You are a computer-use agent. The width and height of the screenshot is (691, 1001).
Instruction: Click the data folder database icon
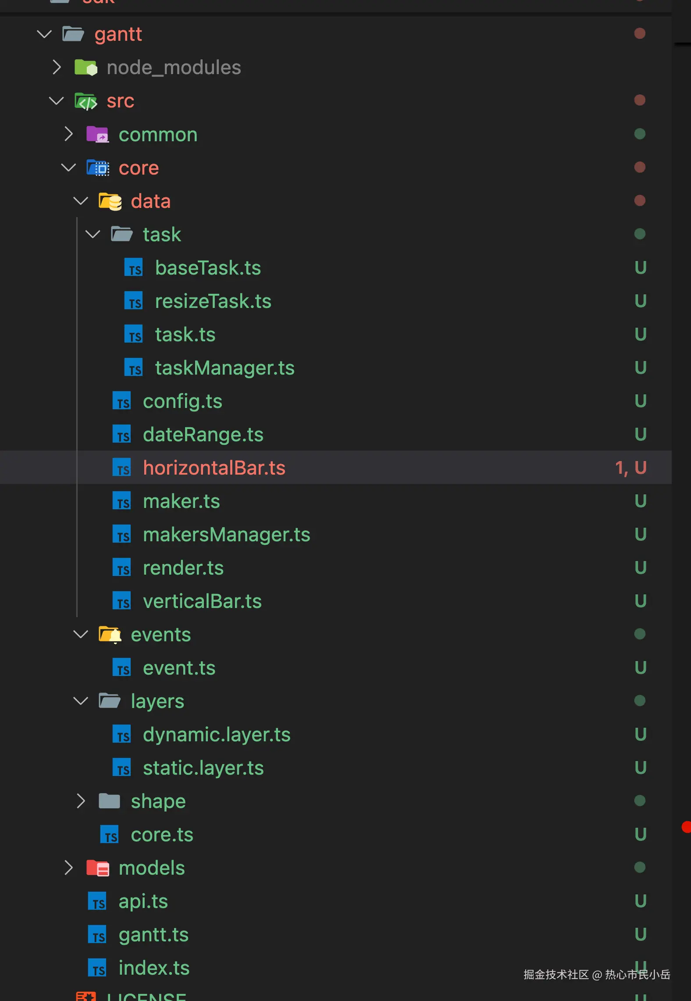click(x=110, y=201)
